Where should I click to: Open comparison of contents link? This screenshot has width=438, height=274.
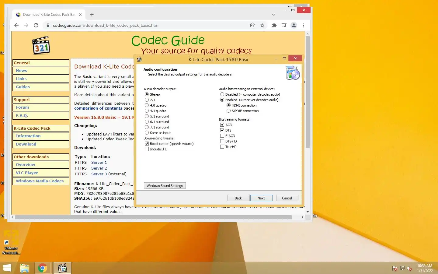[98, 108]
